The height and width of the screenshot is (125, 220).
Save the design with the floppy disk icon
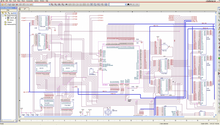10,4
